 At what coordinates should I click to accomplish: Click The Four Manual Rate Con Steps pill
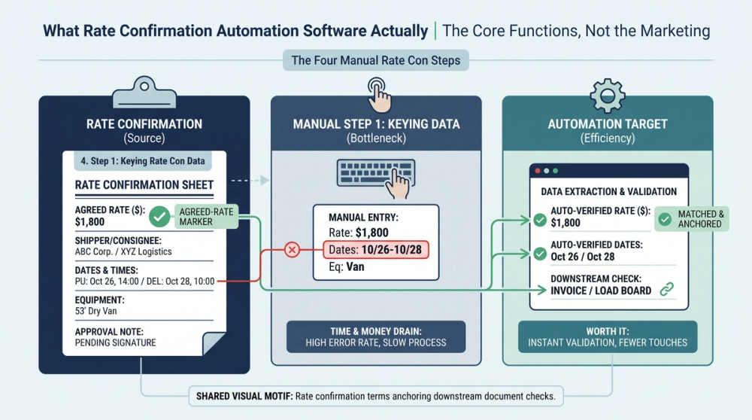point(375,60)
